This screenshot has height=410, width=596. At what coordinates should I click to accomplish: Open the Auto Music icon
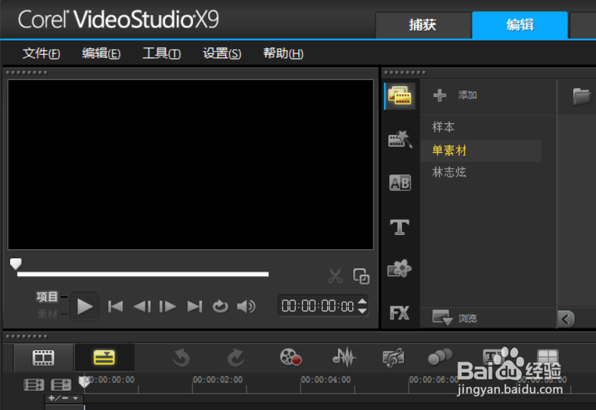point(393,357)
